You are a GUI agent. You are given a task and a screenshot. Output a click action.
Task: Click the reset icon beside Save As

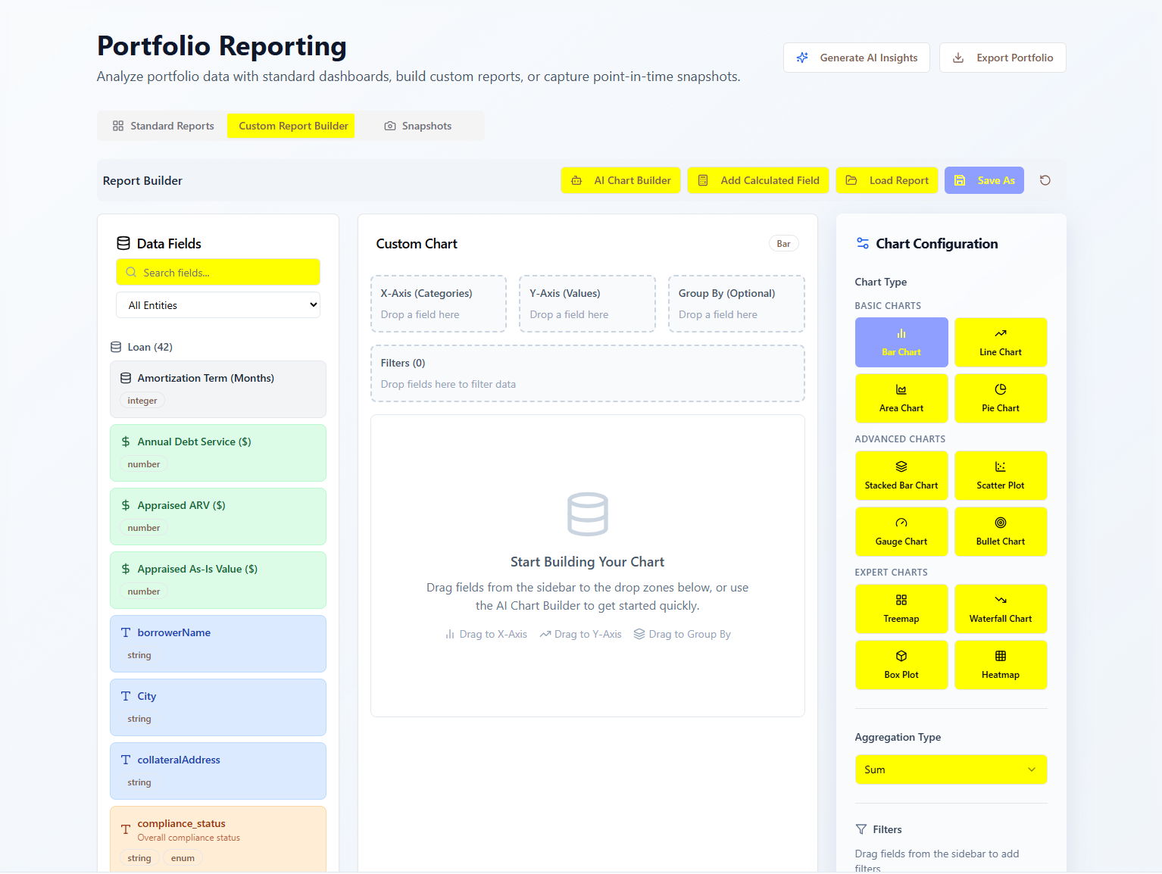[x=1045, y=180]
